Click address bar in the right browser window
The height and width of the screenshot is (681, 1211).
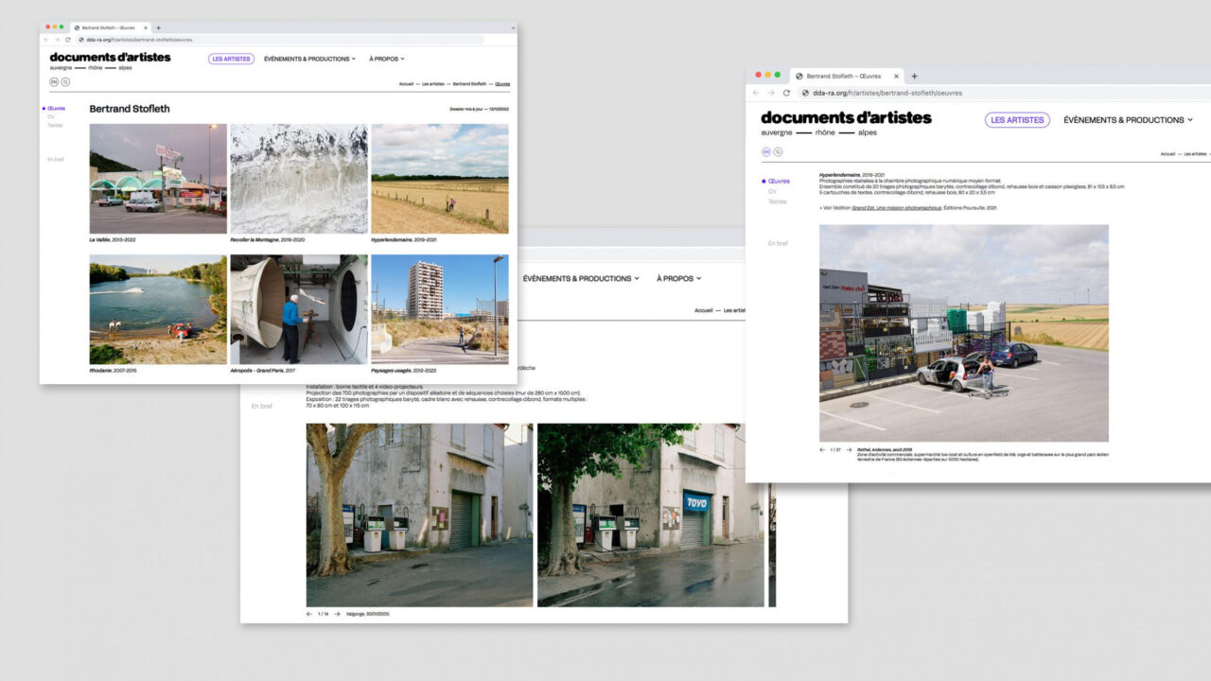[1003, 93]
